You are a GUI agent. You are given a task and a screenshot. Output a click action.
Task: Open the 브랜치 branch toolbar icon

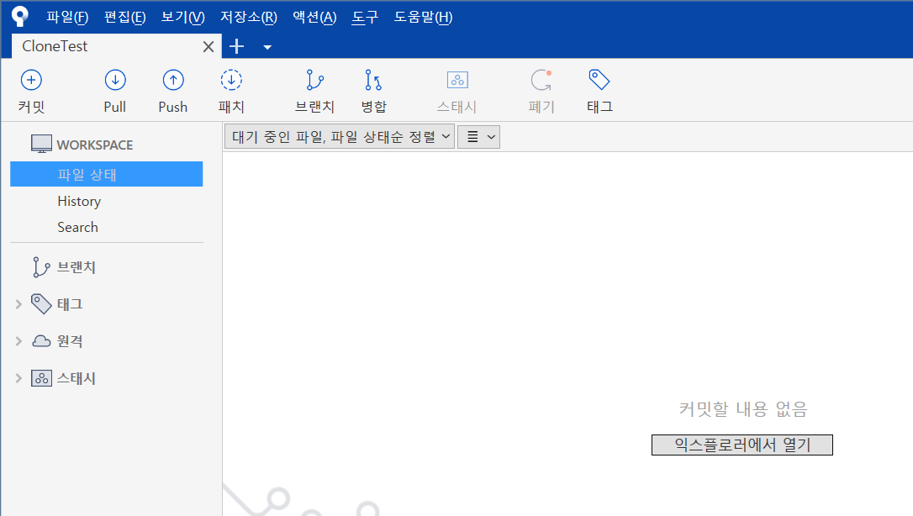coord(315,81)
